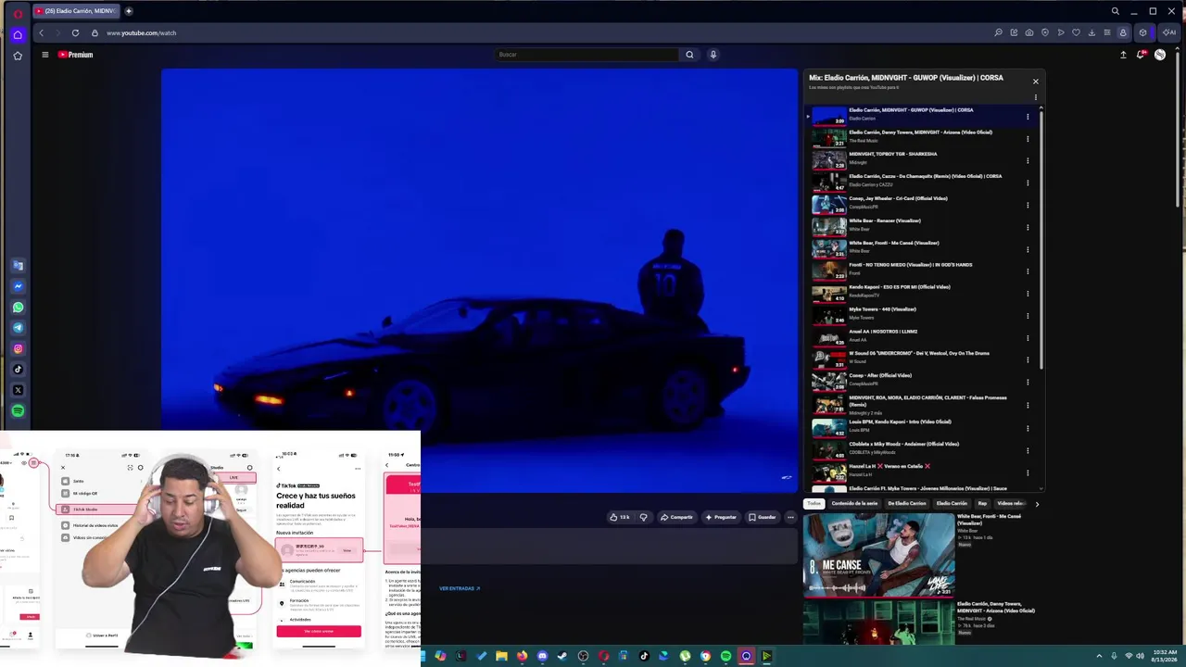Open File Explorer from the taskbar
Viewport: 1186px width, 667px height.
(x=501, y=656)
